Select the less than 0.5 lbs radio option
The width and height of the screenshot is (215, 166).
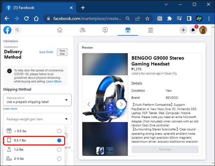pyautogui.click(x=59, y=131)
